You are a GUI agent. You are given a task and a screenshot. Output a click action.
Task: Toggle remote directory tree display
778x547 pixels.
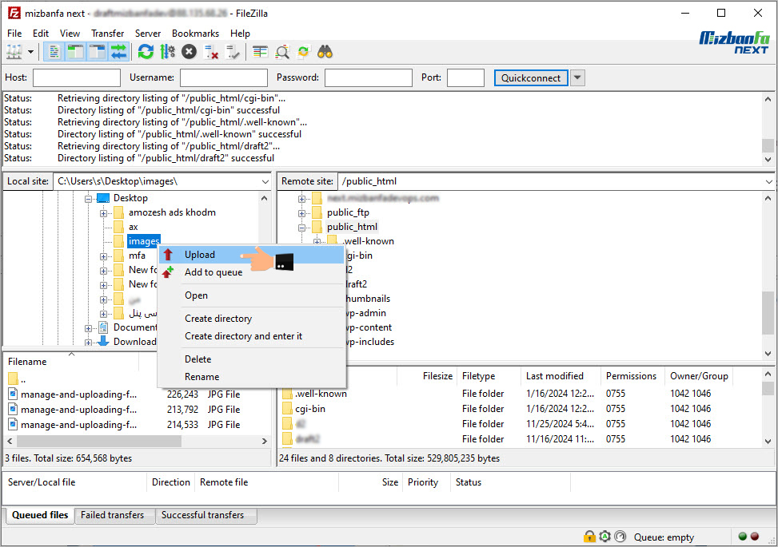[x=98, y=52]
